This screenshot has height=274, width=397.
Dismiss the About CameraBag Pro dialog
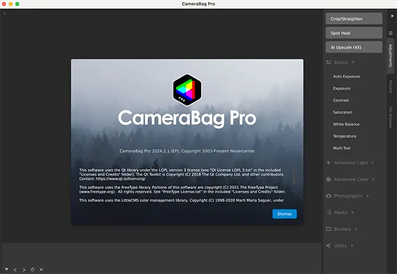[x=284, y=214]
